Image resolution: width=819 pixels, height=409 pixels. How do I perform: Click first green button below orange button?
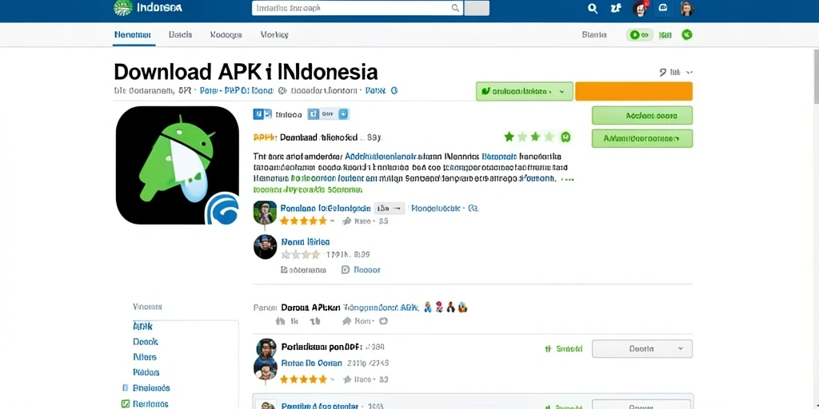point(642,115)
